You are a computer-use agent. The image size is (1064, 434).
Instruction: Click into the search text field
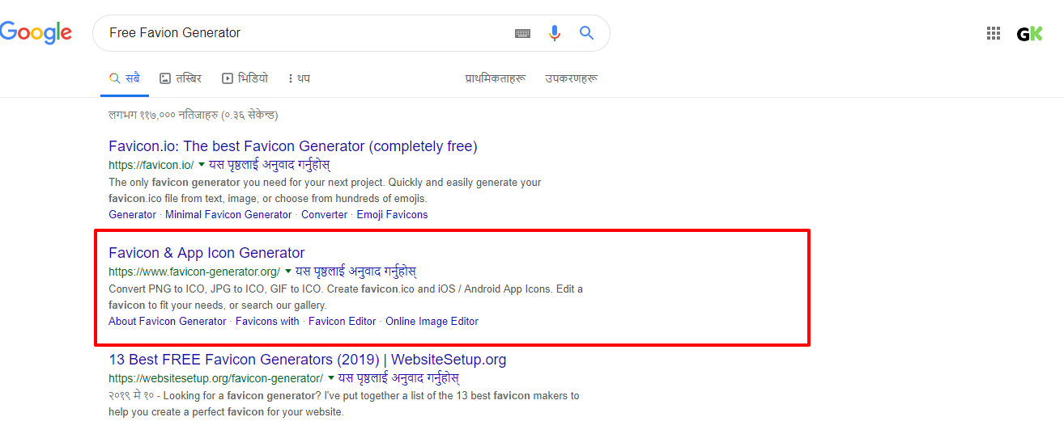coord(308,33)
